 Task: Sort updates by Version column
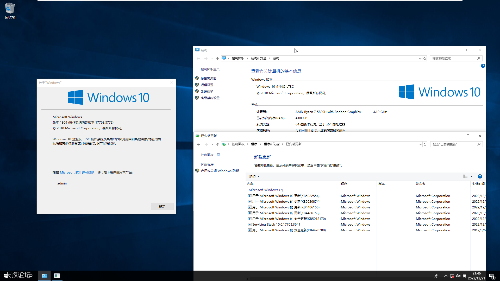click(x=395, y=184)
